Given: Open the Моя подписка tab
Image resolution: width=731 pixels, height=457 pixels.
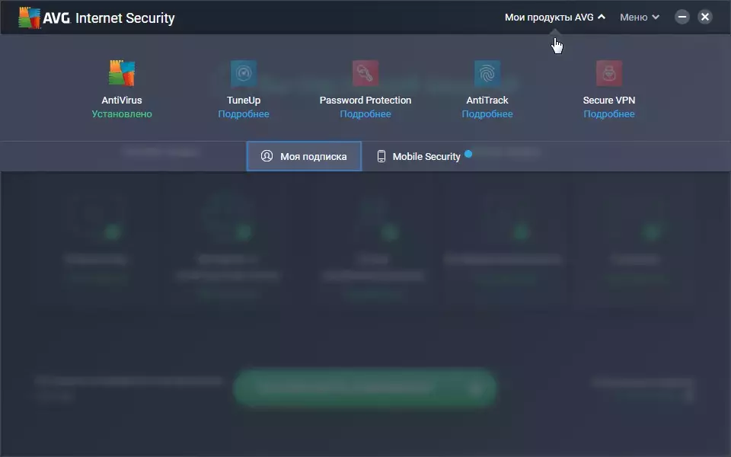Looking at the screenshot, I should pos(304,156).
